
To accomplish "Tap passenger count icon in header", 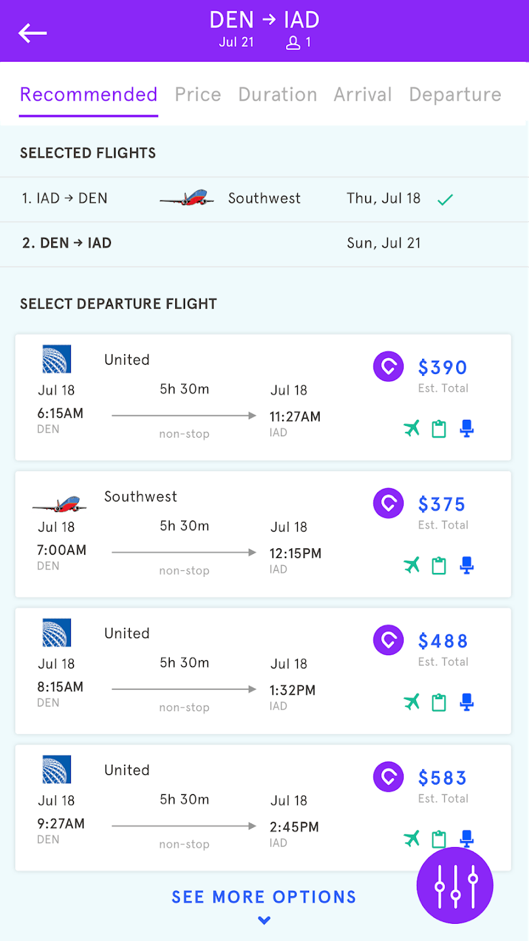I will pyautogui.click(x=293, y=43).
